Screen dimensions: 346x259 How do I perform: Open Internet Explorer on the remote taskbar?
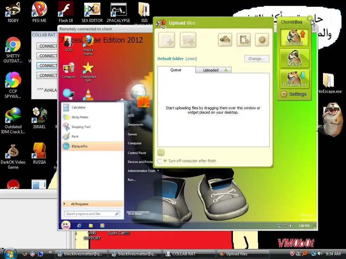79,226
